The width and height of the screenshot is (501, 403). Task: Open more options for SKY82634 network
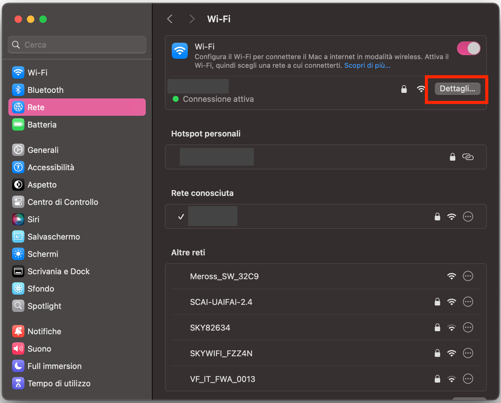468,327
